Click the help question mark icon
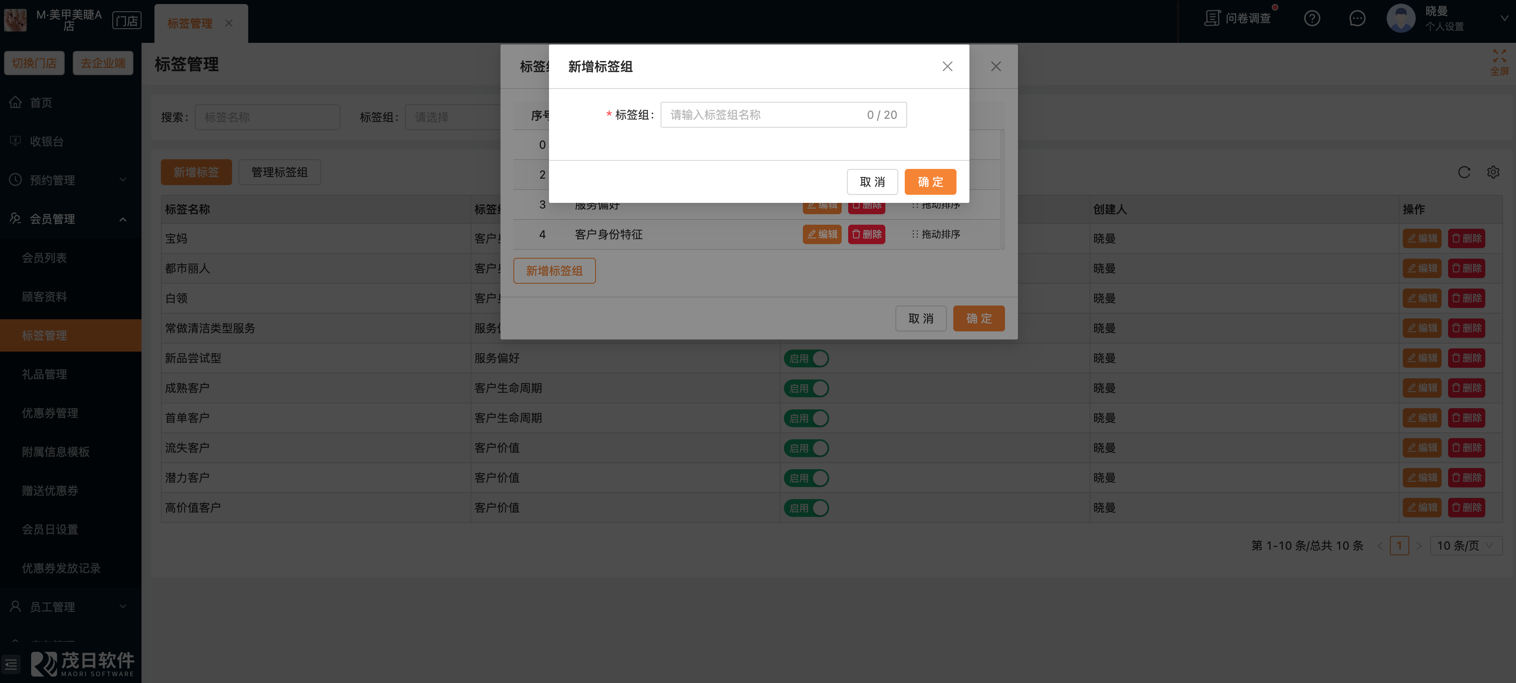The width and height of the screenshot is (1516, 683). [x=1312, y=19]
